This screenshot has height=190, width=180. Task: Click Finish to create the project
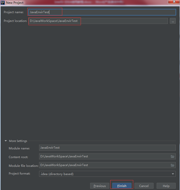pos(122,186)
